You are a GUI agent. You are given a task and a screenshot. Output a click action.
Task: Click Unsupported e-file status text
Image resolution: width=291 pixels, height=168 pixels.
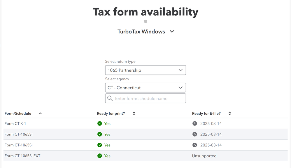204,156
